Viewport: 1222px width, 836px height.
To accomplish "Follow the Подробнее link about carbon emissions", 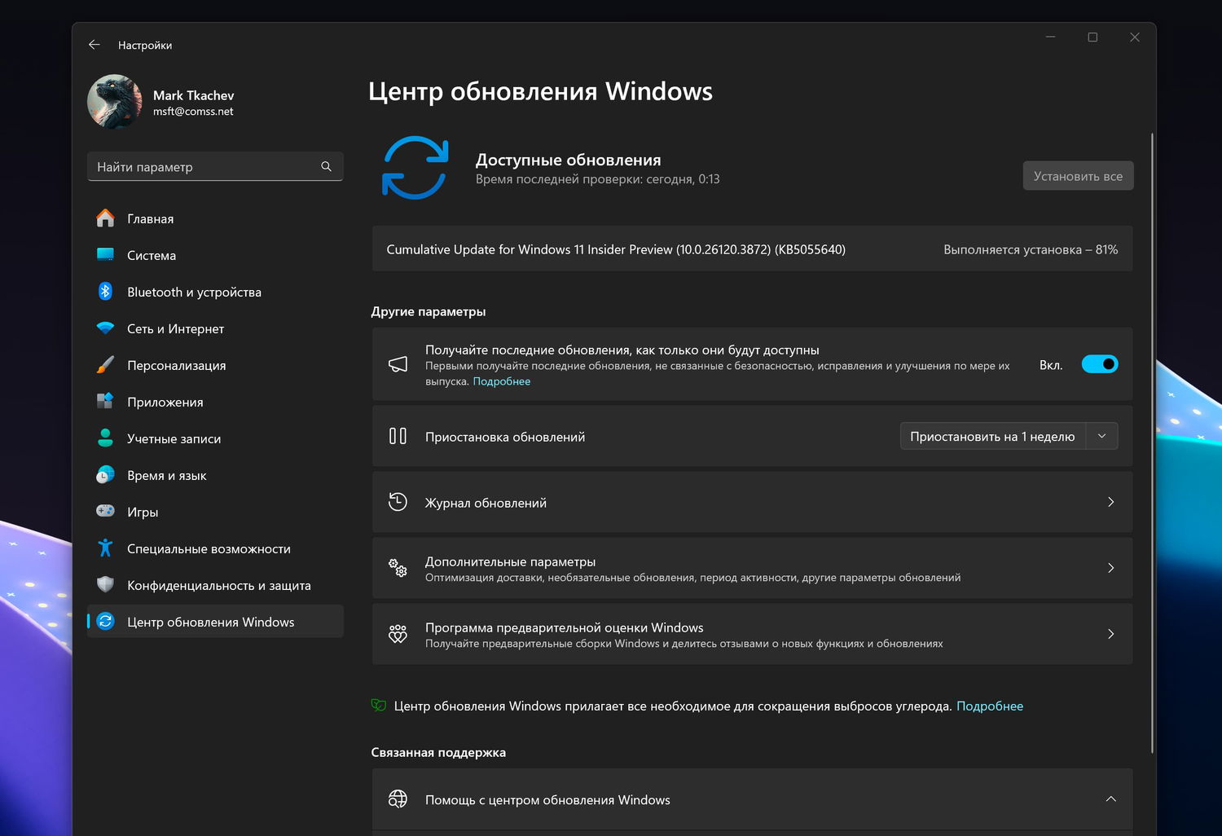I will pos(989,706).
